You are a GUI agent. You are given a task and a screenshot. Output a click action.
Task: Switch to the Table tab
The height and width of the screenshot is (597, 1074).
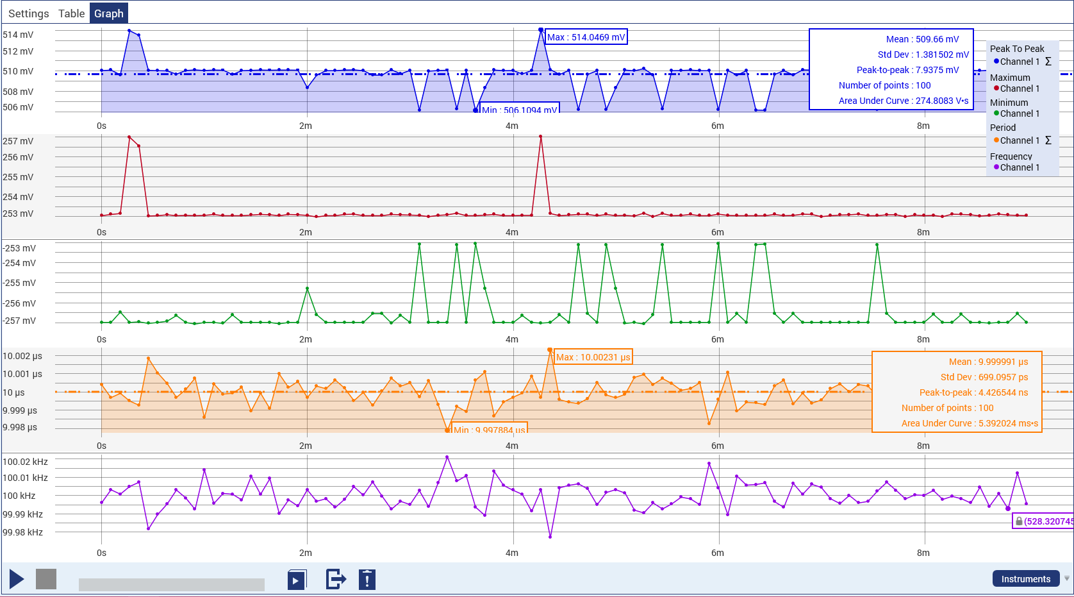click(x=71, y=13)
